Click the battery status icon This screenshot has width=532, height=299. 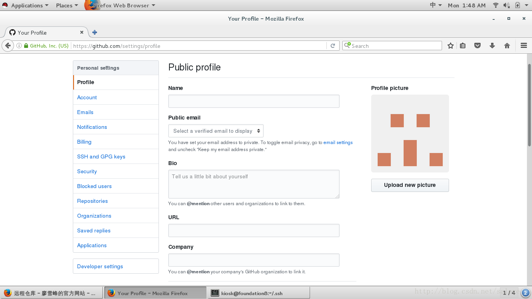(x=518, y=5)
